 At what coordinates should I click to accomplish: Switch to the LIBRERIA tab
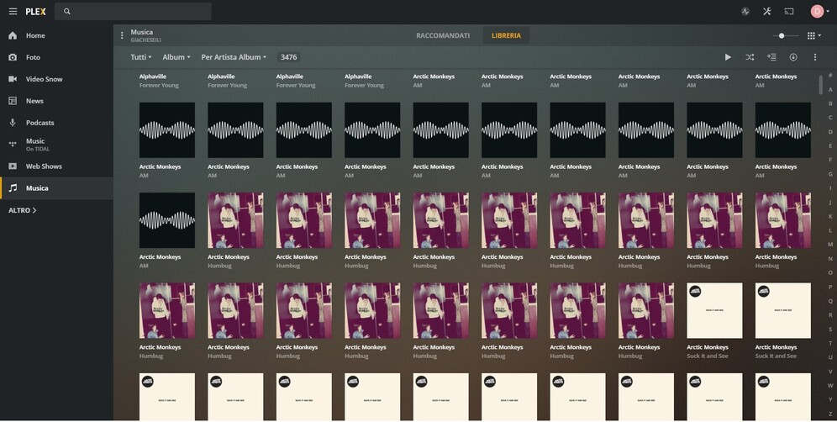[x=506, y=36]
